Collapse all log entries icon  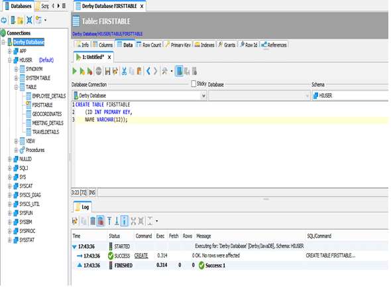point(141,221)
